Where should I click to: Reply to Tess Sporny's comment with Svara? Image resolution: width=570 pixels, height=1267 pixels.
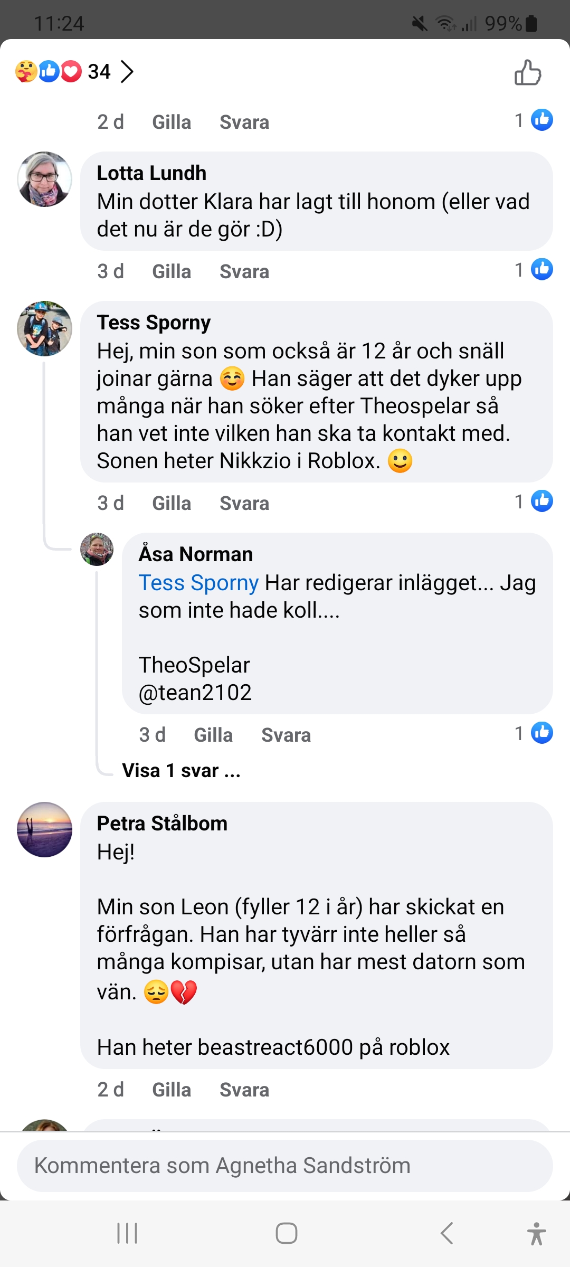(244, 504)
